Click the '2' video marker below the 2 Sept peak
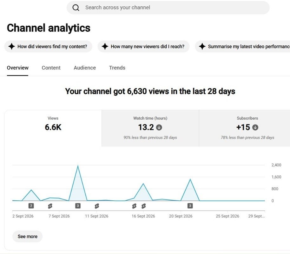290x254 pixels. [31, 206]
